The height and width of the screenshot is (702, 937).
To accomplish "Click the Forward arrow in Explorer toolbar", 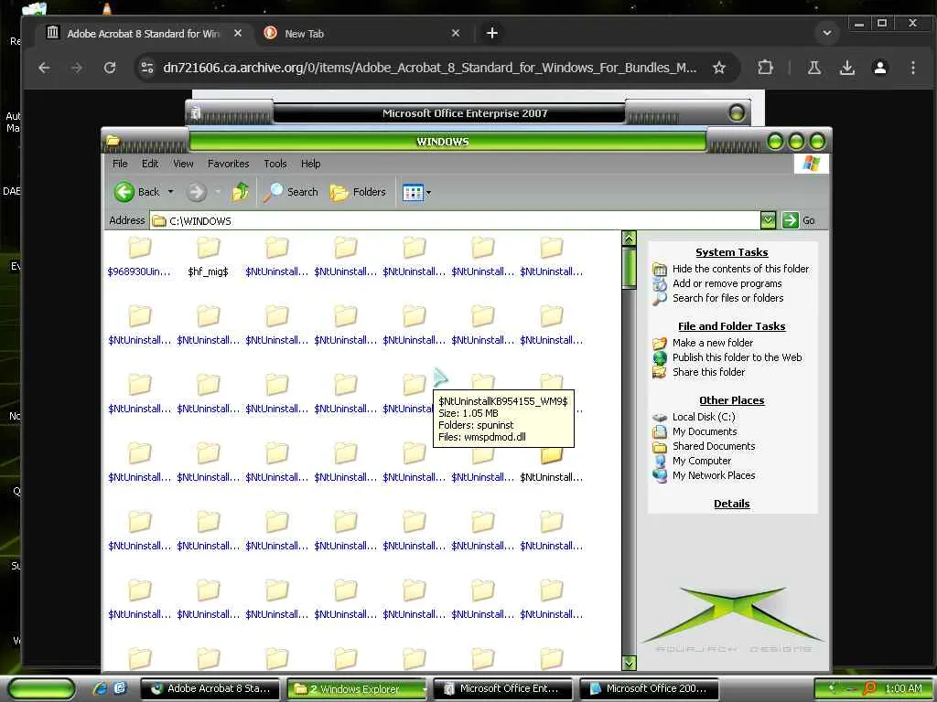I will (196, 192).
